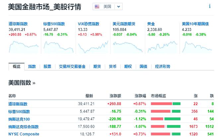Screen dimensions: 218x137
Task: Open 美元指数期货 ticker link
Action: click(124, 24)
